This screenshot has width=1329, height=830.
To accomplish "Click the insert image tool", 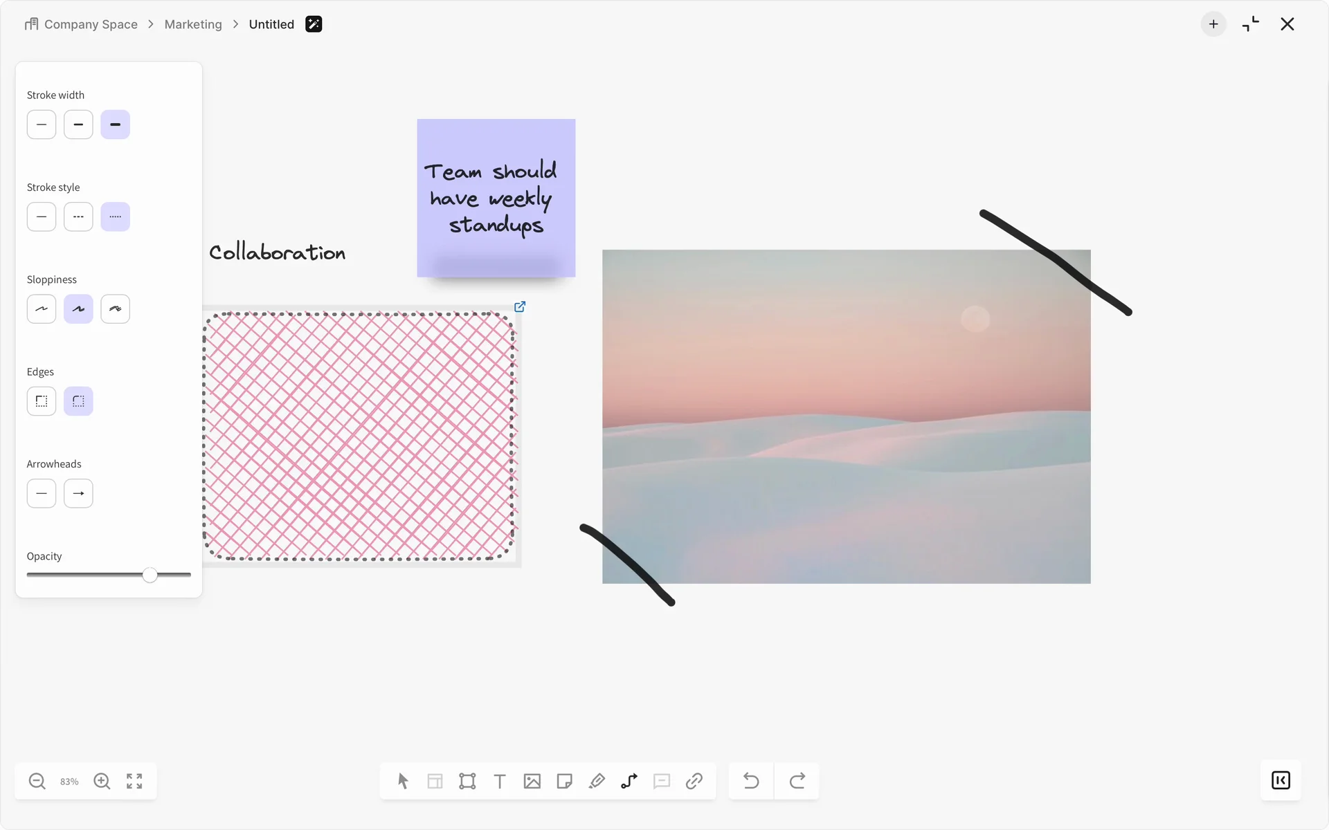I will pyautogui.click(x=532, y=781).
